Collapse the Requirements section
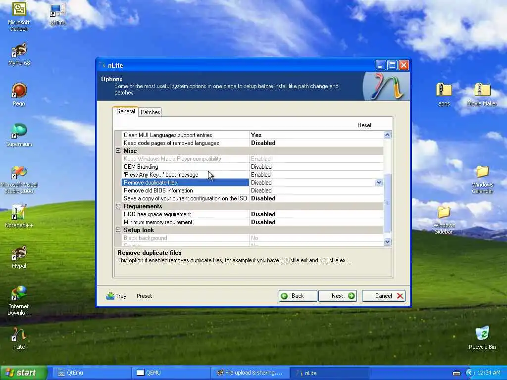This screenshot has height=380, width=507. [x=118, y=206]
